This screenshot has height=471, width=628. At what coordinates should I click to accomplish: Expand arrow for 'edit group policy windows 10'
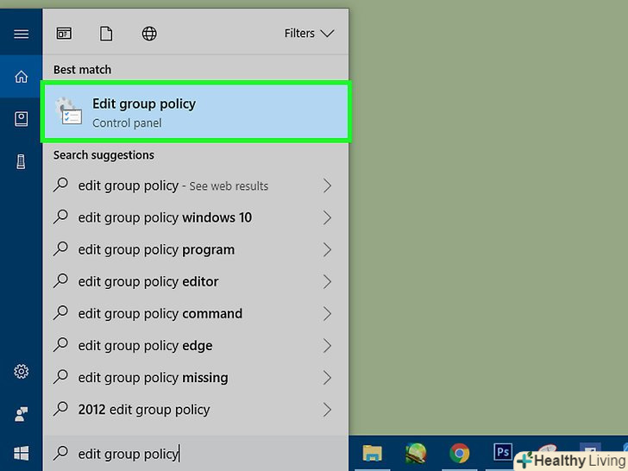point(327,217)
